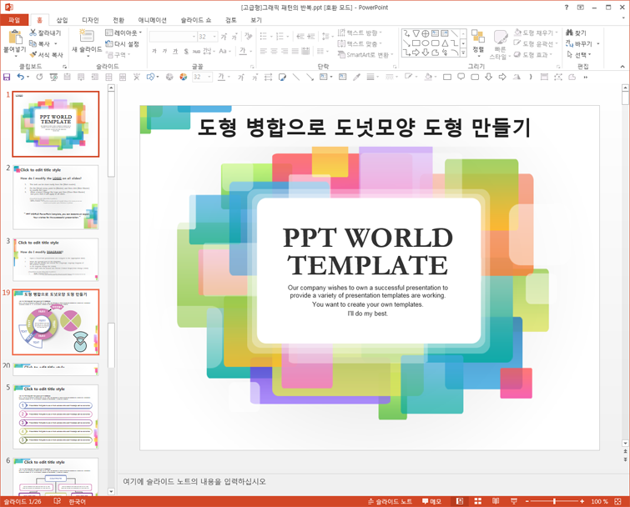Screen dimensions: 630x507
Task: Select slide 2 thumbnail in the panel
Action: click(56, 197)
